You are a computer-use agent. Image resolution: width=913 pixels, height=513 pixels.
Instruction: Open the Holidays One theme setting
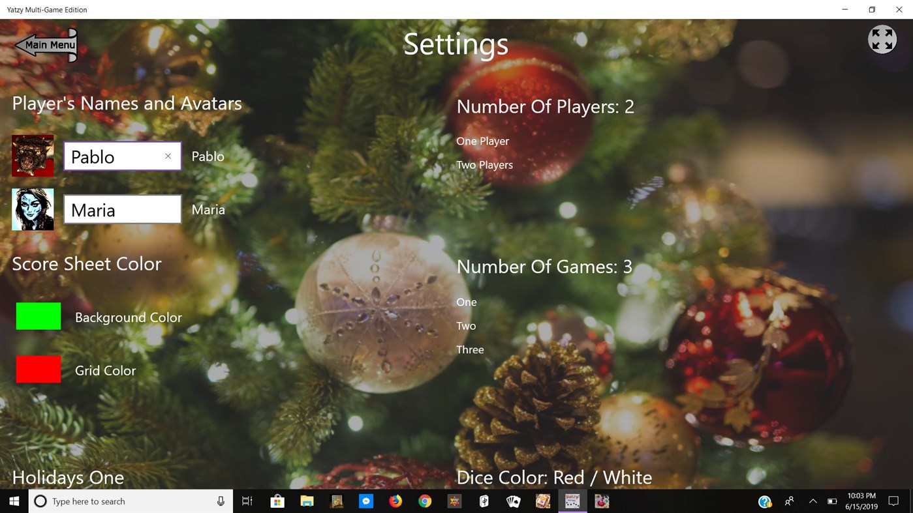(x=67, y=477)
